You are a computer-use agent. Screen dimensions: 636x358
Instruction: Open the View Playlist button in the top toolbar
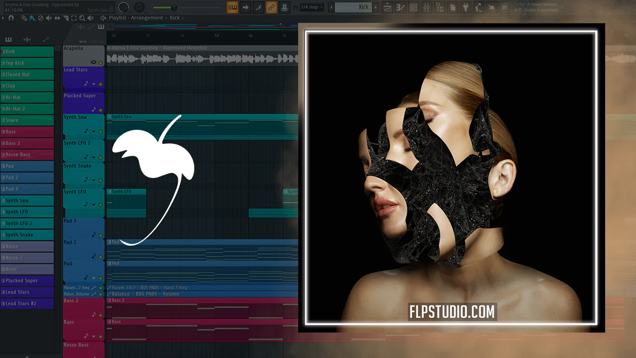point(387,7)
